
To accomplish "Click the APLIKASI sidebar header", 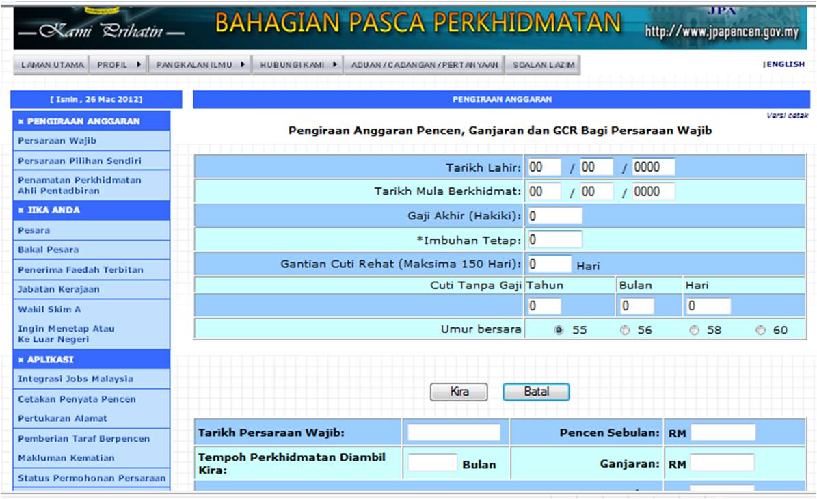I will point(91,360).
